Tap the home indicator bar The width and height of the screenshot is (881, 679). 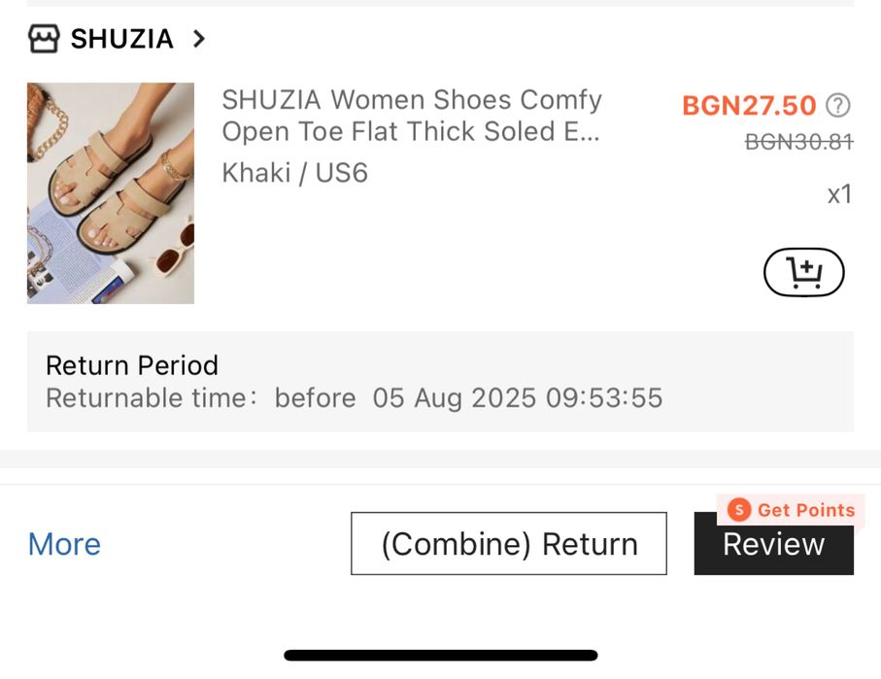click(440, 656)
